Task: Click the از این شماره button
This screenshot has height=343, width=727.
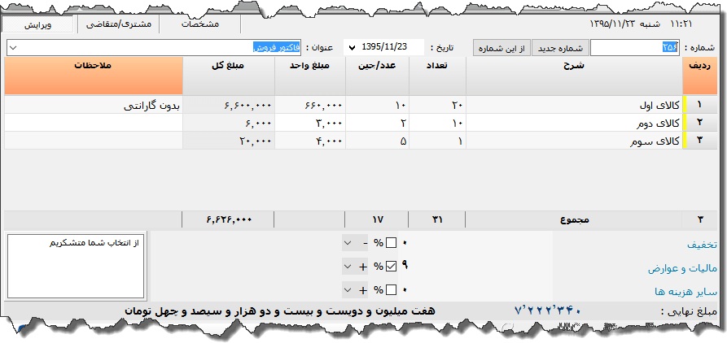Action: [501, 48]
